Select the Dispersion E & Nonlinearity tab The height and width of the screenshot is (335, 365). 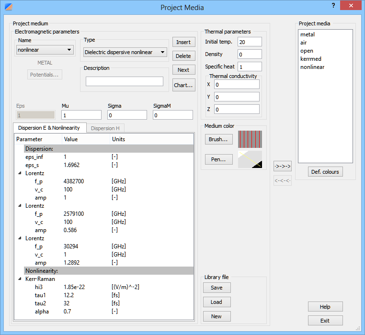[50, 128]
